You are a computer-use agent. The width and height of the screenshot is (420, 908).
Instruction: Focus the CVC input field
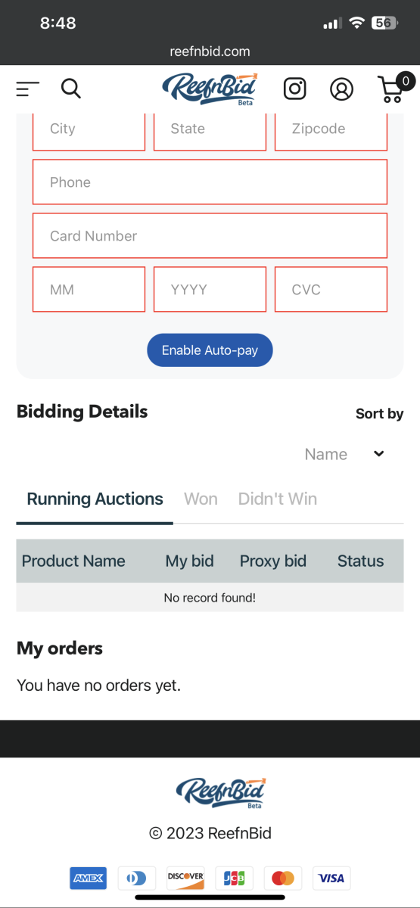(331, 289)
